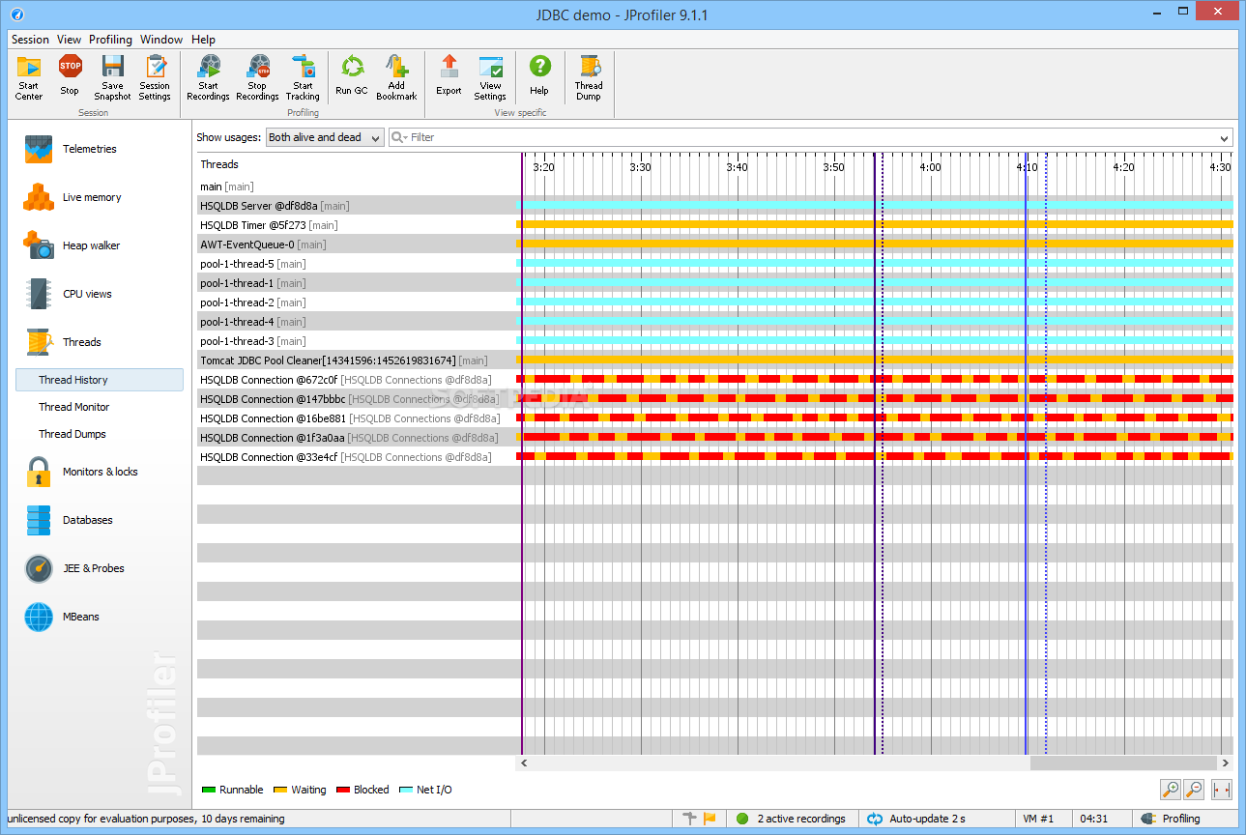1246x835 pixels.
Task: Open Session Settings
Action: pos(155,77)
